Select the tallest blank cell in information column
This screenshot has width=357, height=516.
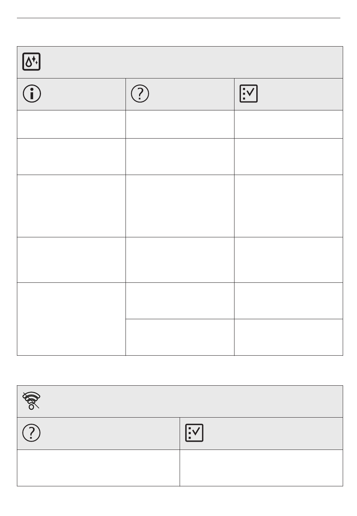71,319
